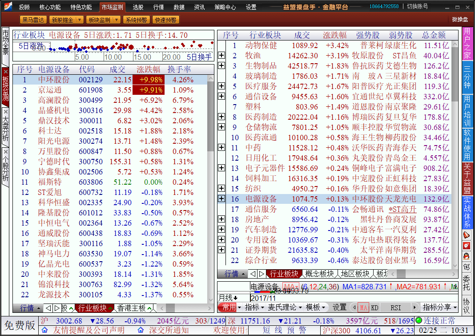The height and width of the screenshot is (336, 475).
Task: Click the home icon beside 友情提醒及公司声明
Action: (44, 330)
